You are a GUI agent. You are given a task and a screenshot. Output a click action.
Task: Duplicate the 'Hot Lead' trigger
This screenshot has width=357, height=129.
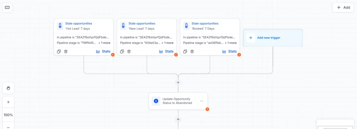pyautogui.click(x=59, y=51)
